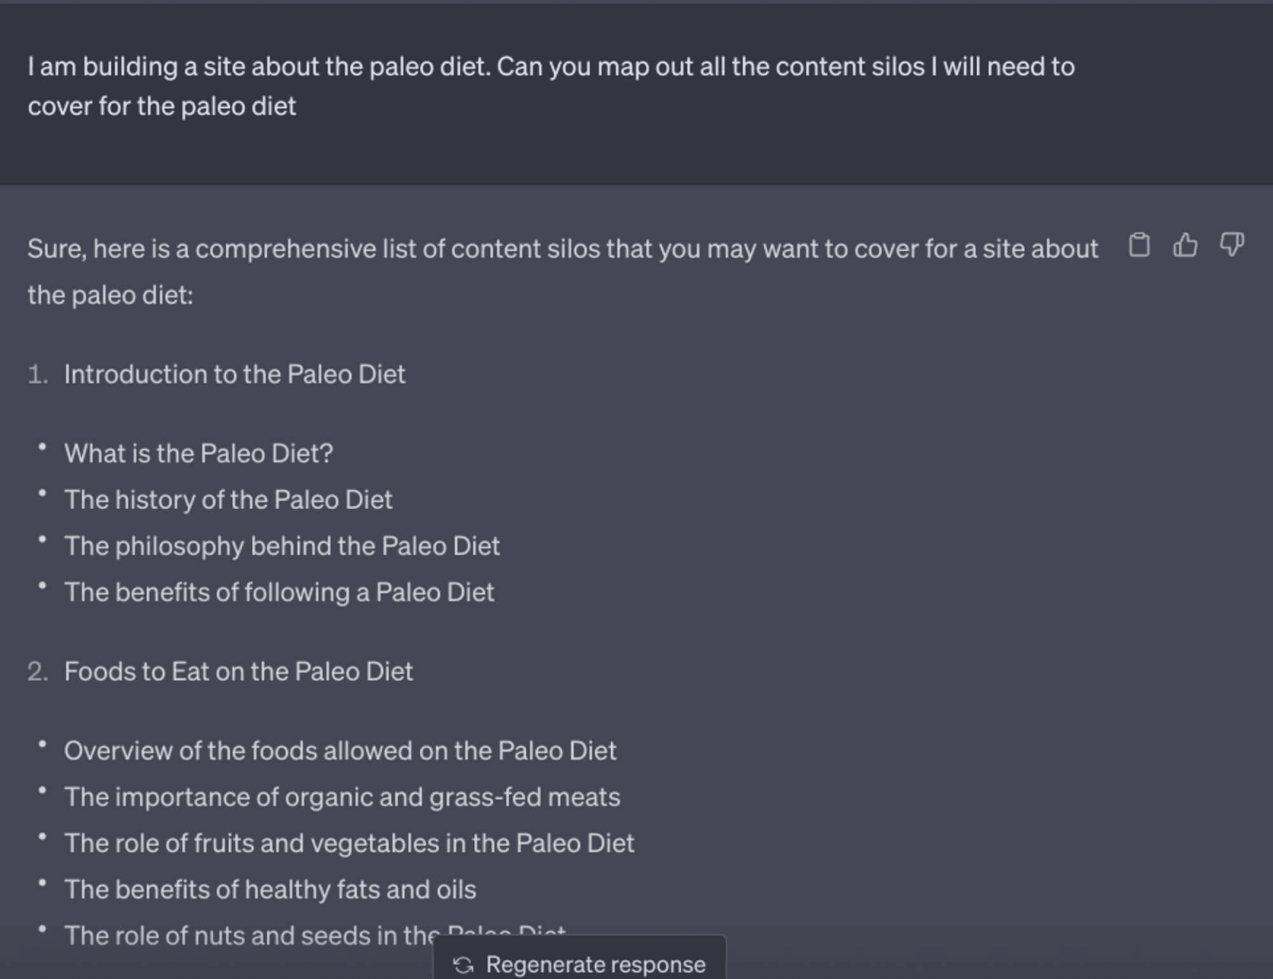Click "The philosophy behind the Paleo Diet" bullet
Viewport: 1273px width, 979px height.
(282, 546)
